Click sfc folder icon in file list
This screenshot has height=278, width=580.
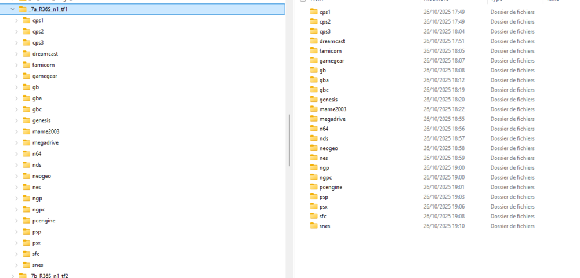[x=314, y=217]
